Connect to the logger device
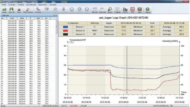Image resolution: width=190 pixels, height=107 pixels. click(x=38, y=10)
